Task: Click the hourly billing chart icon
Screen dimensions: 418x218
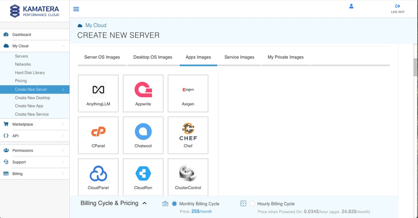Action: 243,204
